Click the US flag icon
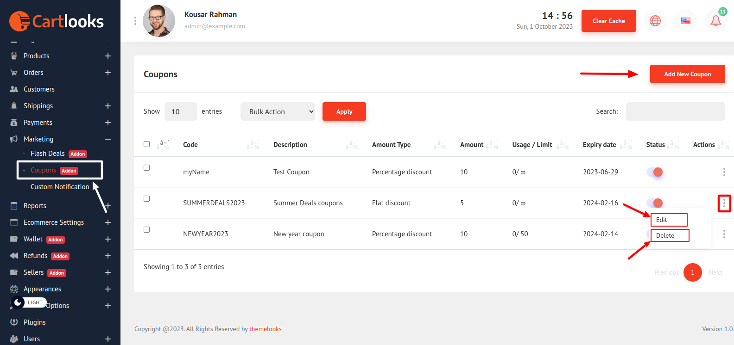 (685, 21)
